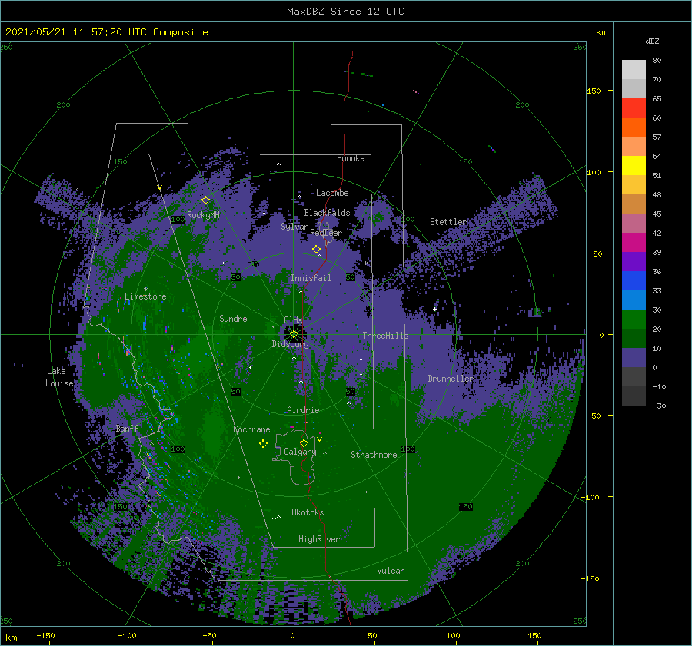Image resolution: width=692 pixels, height=646 pixels.
Task: Click the Banff label
Action: coord(127,428)
